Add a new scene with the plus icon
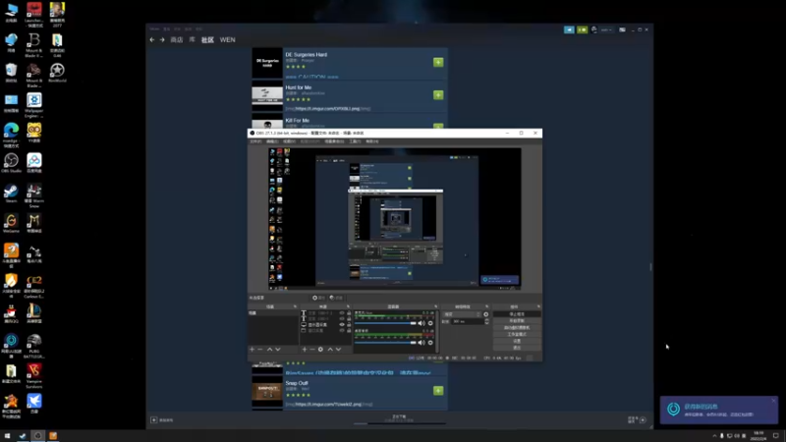The width and height of the screenshot is (786, 442). coord(253,350)
